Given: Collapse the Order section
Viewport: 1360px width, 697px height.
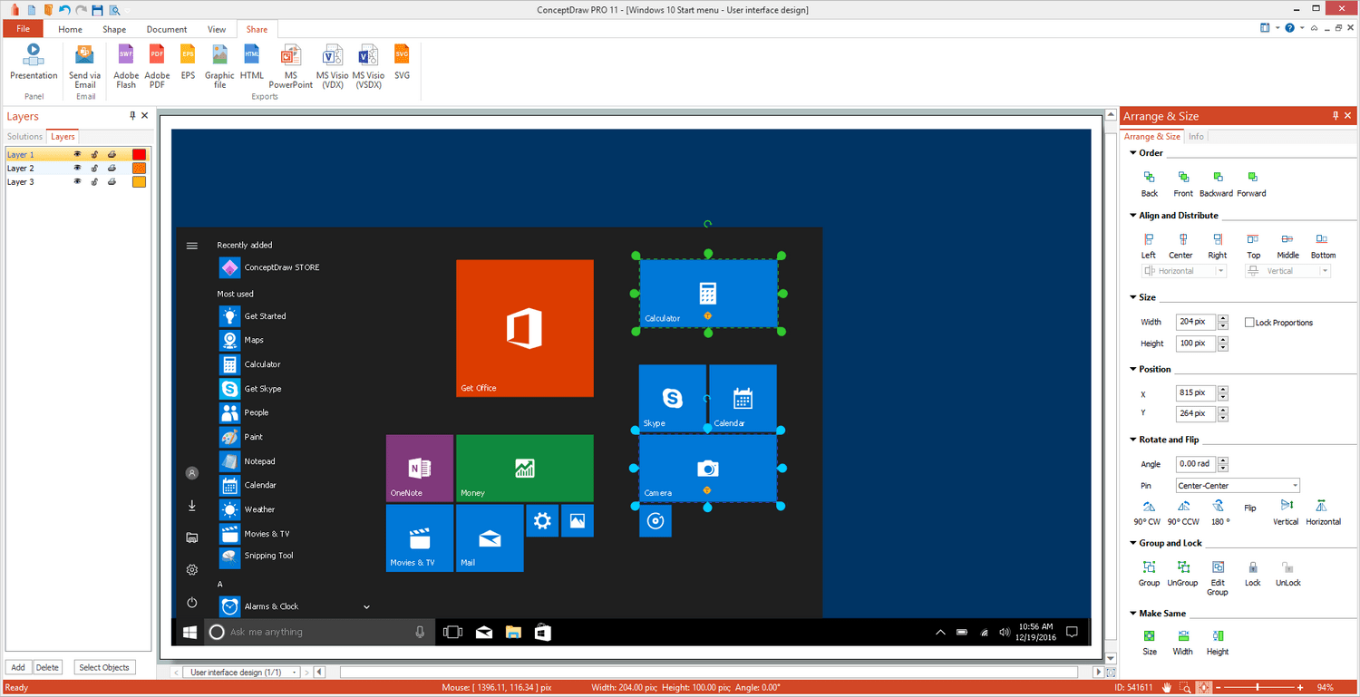Looking at the screenshot, I should coord(1132,152).
